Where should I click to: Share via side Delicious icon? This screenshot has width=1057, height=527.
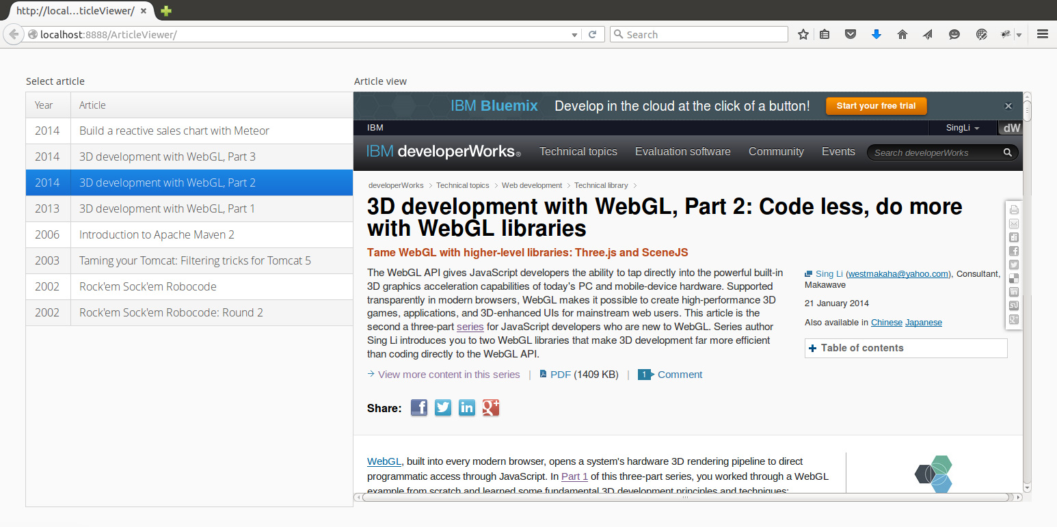pos(1014,278)
